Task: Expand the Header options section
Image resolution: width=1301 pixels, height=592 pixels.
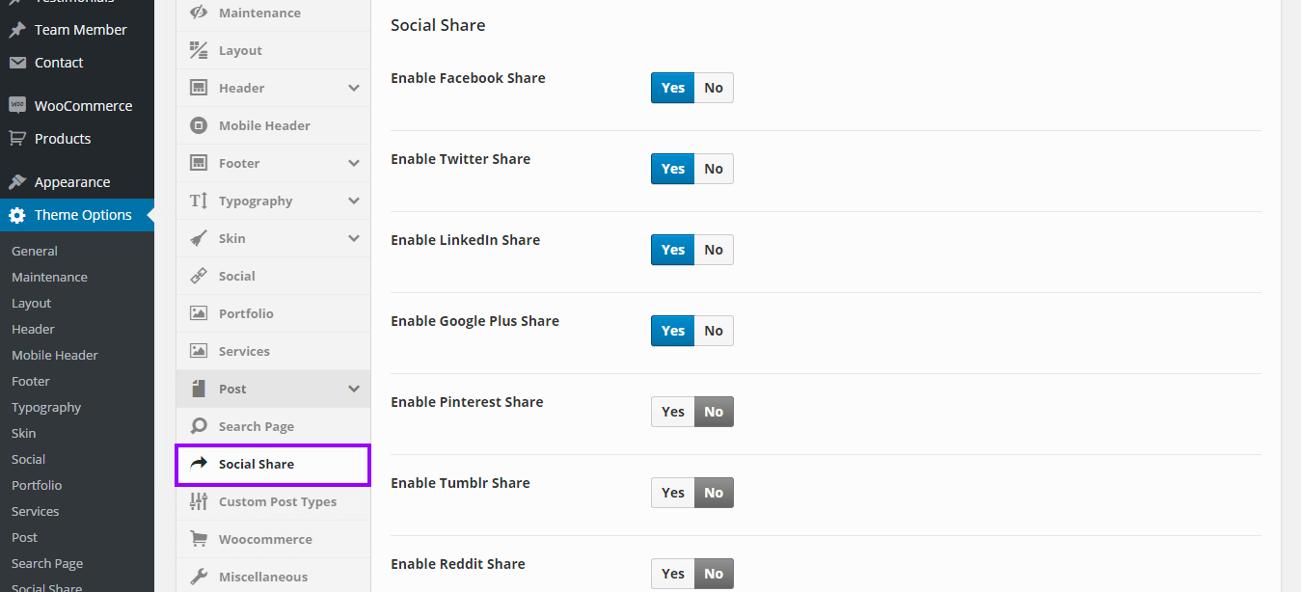Action: [354, 88]
